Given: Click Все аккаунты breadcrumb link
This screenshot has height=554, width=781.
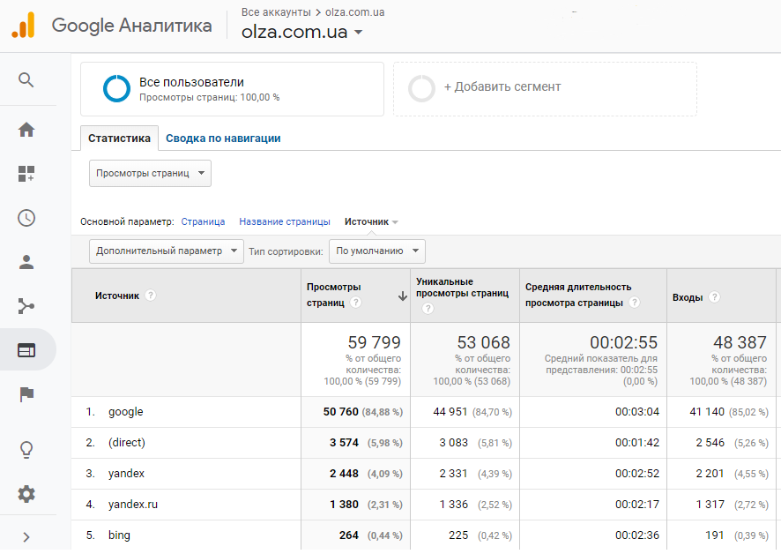Looking at the screenshot, I should point(276,12).
